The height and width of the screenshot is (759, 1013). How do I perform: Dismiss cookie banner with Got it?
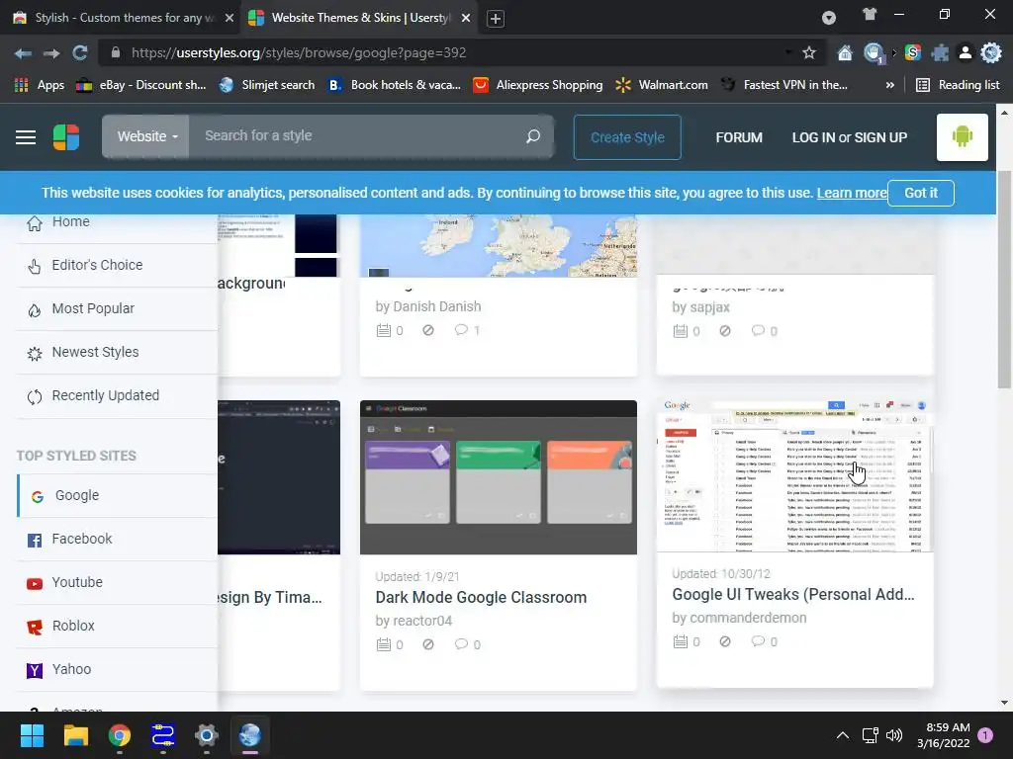921,193
